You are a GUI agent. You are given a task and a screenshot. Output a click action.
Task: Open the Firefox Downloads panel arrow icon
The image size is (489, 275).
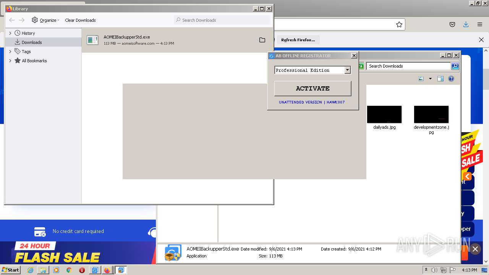466,24
